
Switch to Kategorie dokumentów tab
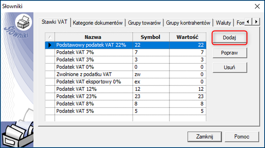click(98, 23)
